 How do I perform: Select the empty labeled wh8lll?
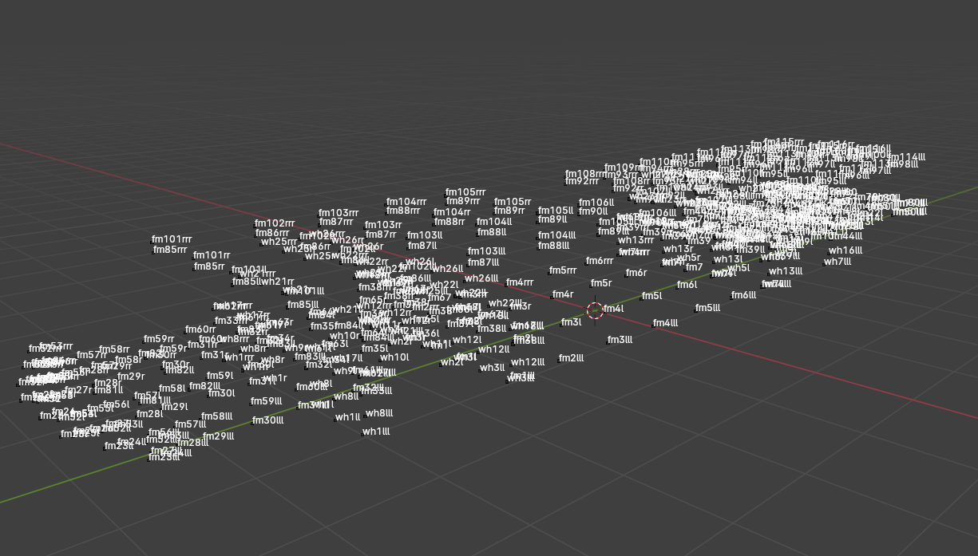[x=380, y=413]
